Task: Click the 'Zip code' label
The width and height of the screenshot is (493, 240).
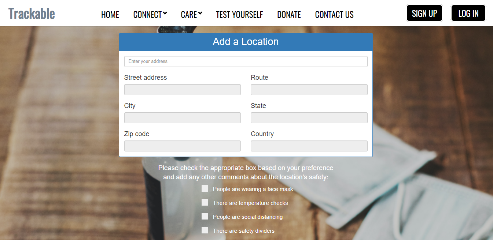Action: [x=137, y=134]
